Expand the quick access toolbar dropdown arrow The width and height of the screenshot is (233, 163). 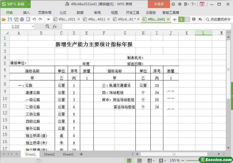click(48, 19)
